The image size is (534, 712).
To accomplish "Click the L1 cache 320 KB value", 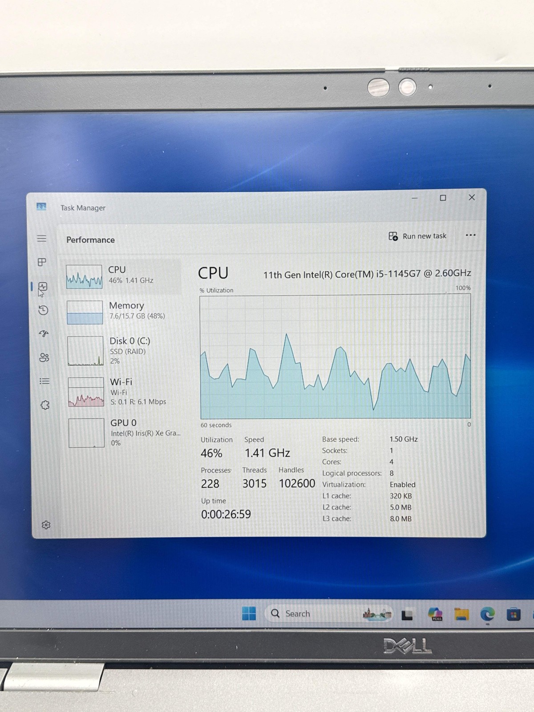I will (401, 496).
